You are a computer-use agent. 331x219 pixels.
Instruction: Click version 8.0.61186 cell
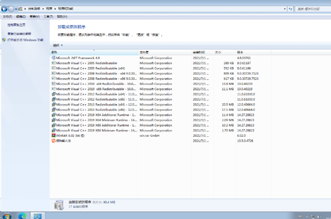click(x=244, y=68)
